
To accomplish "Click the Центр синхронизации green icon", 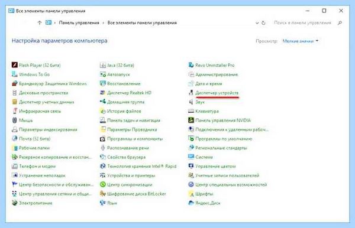I will pyautogui.click(x=103, y=185).
